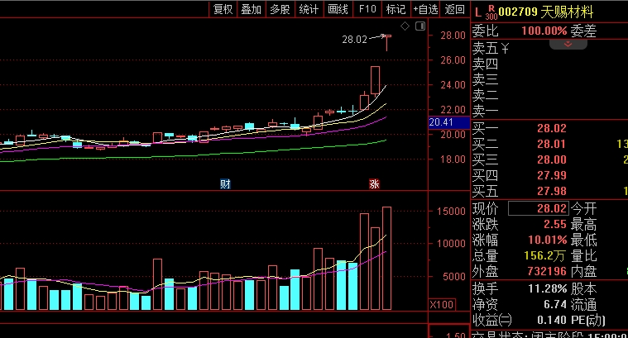Image resolution: width=628 pixels, height=338 pixels.
Task: Activate the 画线 drawing tool
Action: (338, 9)
